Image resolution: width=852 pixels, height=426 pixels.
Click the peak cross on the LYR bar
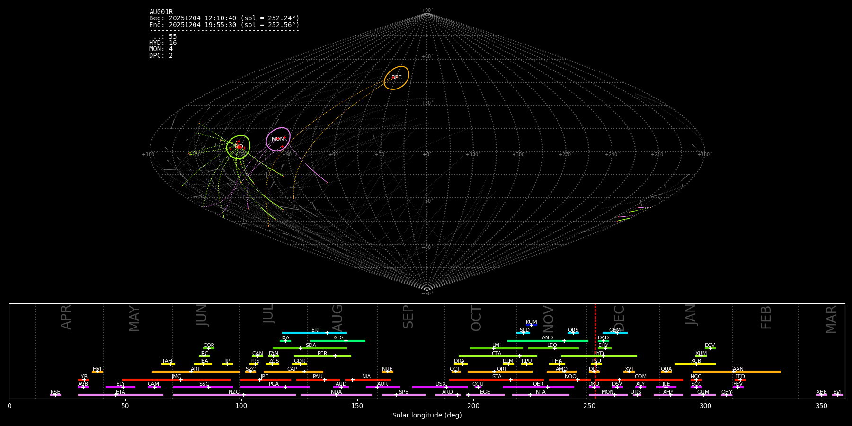coord(84,380)
